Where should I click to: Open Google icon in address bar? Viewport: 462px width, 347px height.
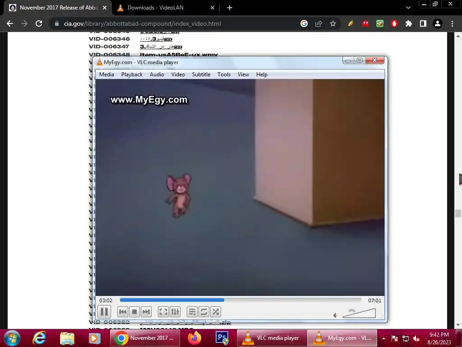(x=304, y=23)
